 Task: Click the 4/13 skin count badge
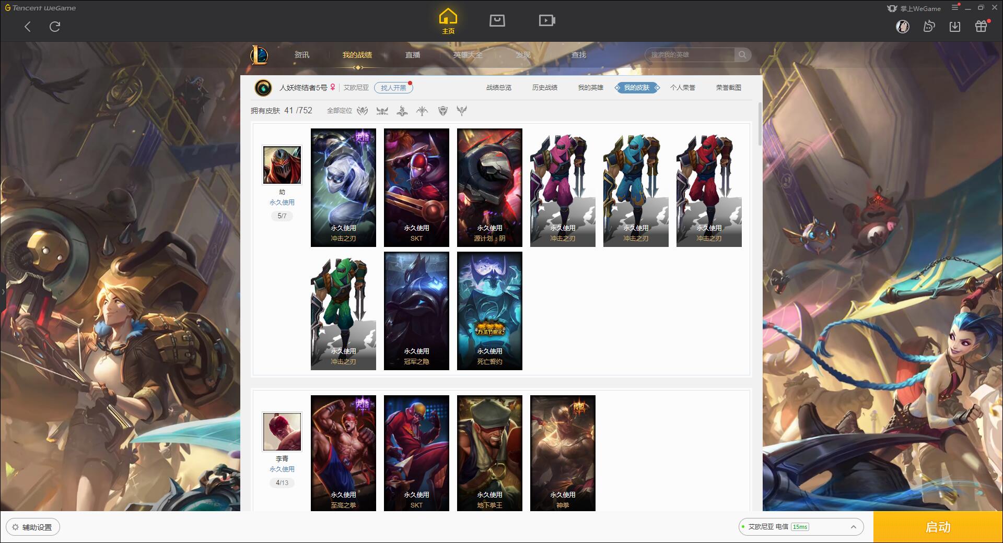(x=282, y=482)
